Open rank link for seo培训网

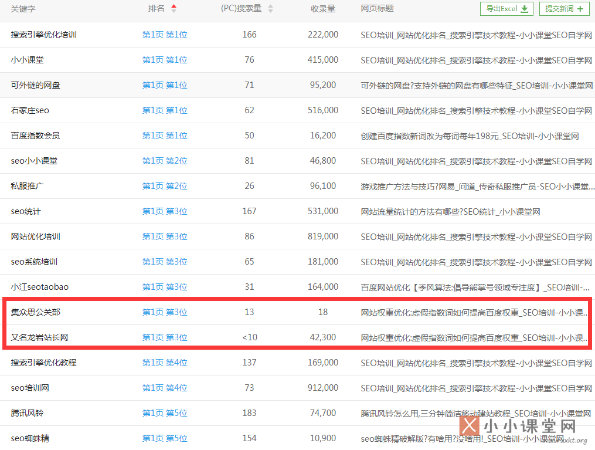165,388
